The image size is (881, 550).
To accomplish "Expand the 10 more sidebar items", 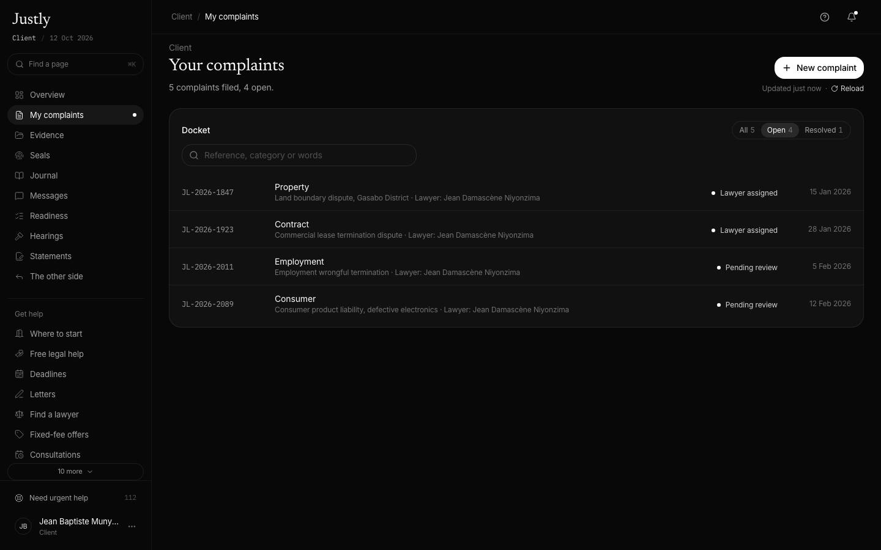I will 75,472.
